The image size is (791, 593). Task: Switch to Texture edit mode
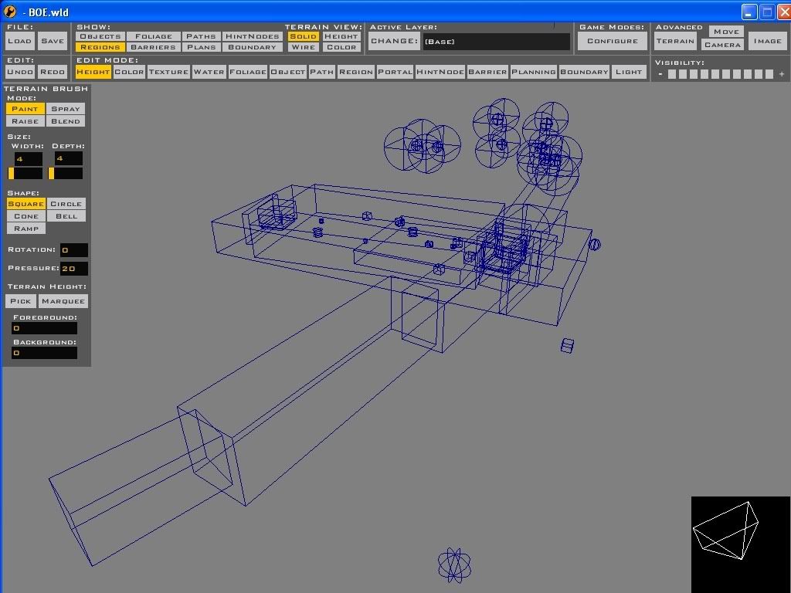(168, 72)
